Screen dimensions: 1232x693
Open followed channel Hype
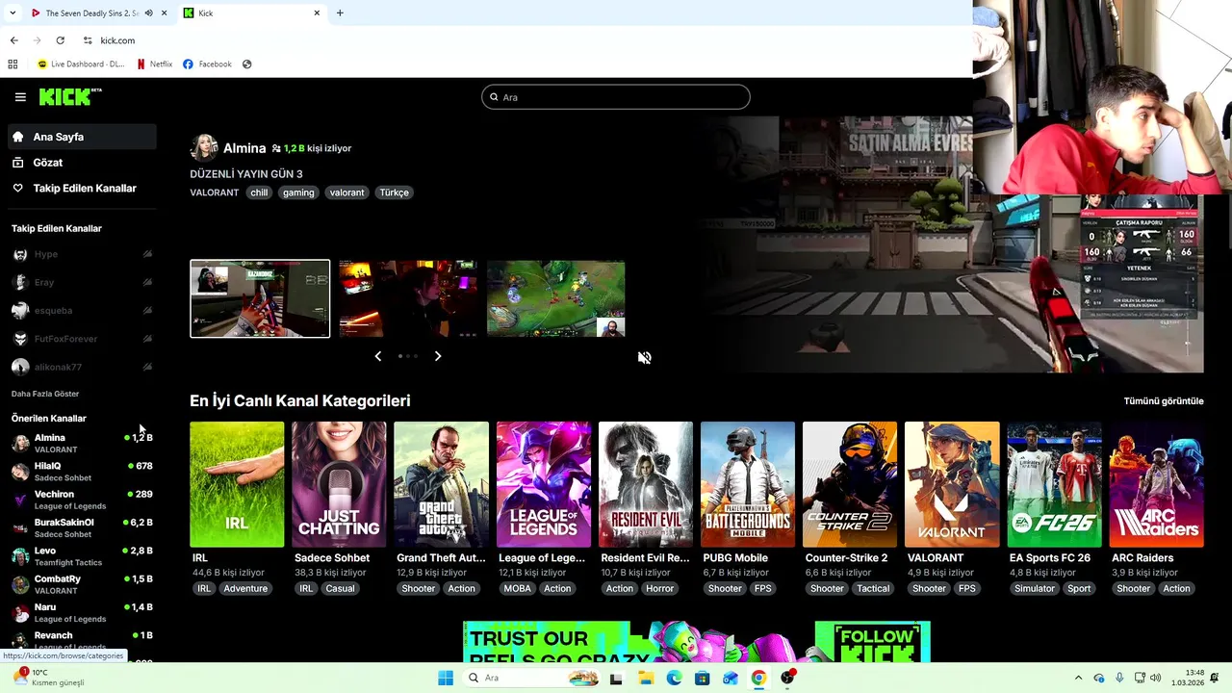coord(82,254)
